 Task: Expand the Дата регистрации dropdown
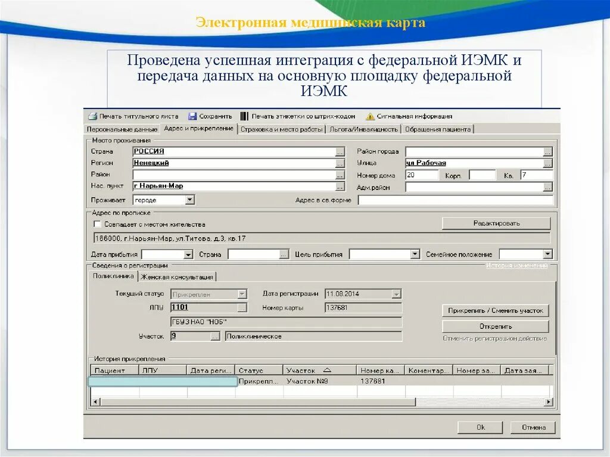[396, 294]
